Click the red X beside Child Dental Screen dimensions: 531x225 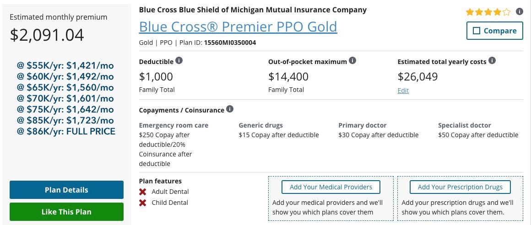click(143, 203)
